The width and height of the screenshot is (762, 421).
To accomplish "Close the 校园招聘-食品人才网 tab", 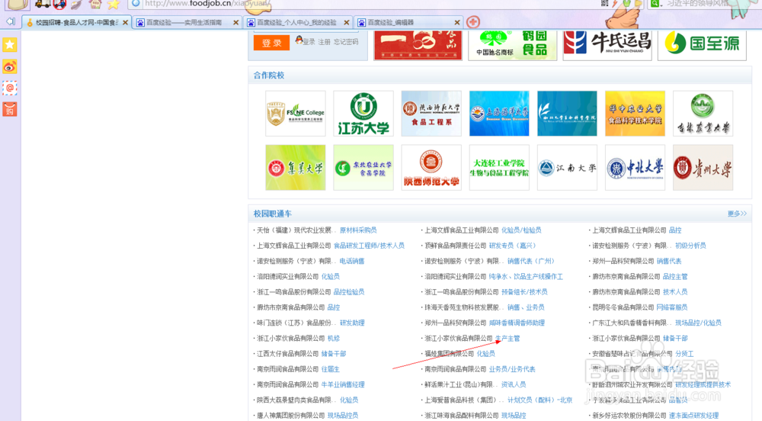I will coord(126,22).
